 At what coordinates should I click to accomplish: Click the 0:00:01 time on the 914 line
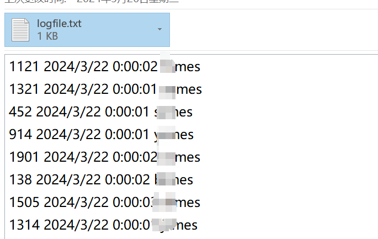(x=131, y=135)
